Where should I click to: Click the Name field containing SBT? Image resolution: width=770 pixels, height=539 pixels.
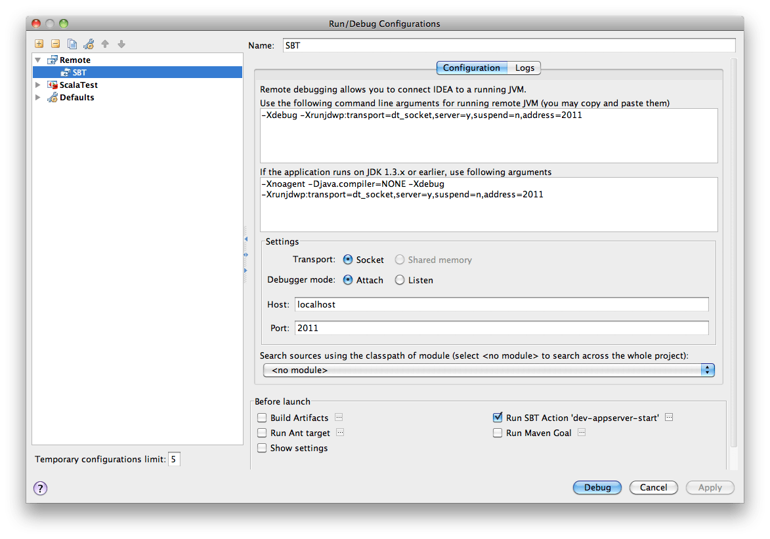(x=509, y=45)
